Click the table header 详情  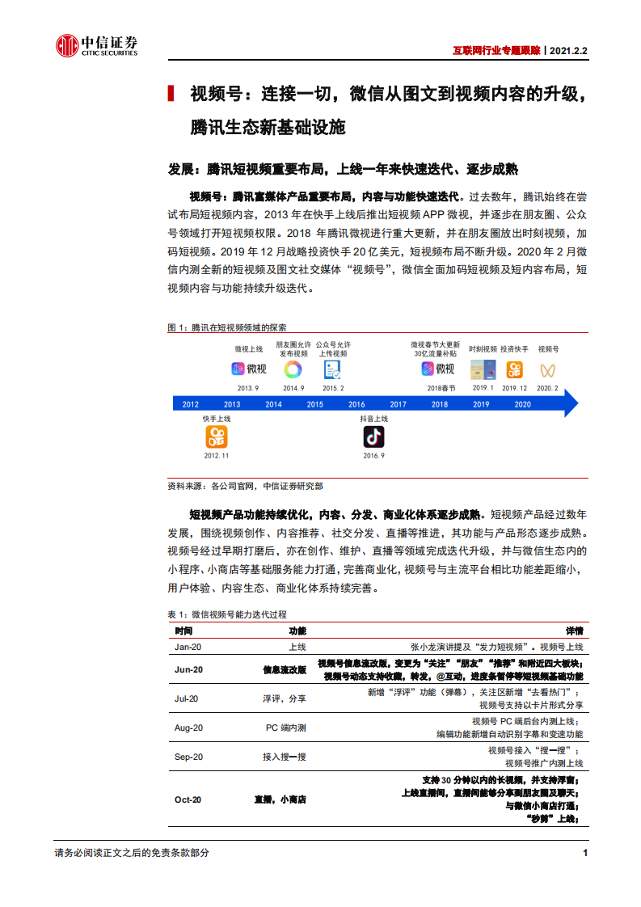[x=575, y=631]
